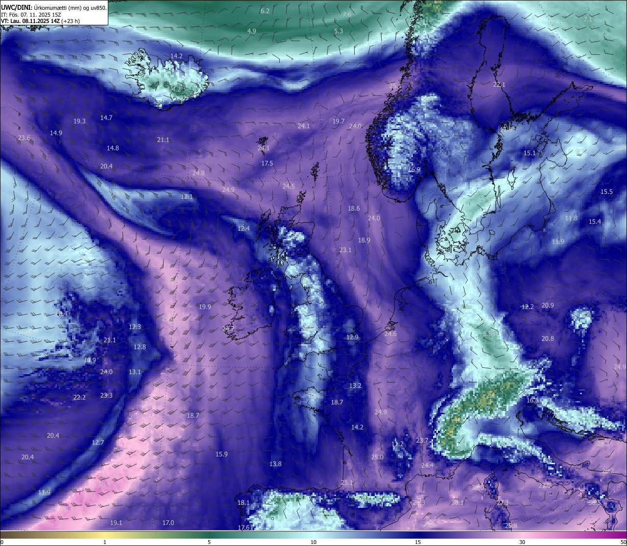Click the '24.8' value label
Image resolution: width=627 pixels, height=546 pixels.
(x=198, y=173)
